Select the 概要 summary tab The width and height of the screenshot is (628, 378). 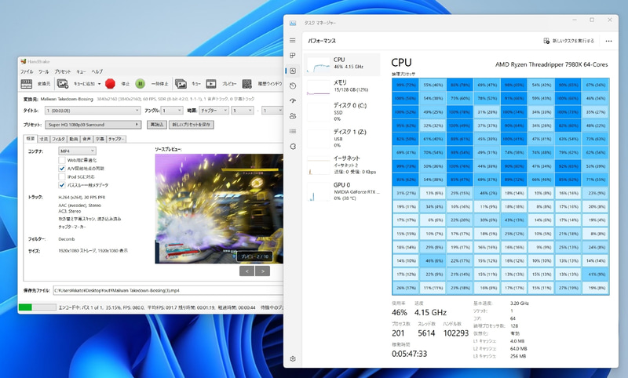pyautogui.click(x=31, y=138)
